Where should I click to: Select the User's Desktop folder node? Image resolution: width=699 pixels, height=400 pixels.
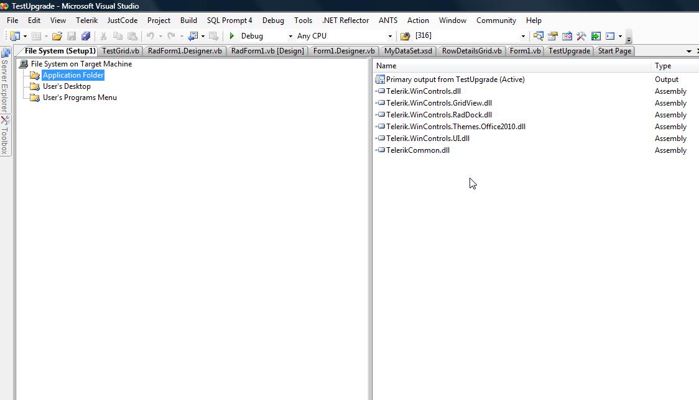[x=67, y=86]
